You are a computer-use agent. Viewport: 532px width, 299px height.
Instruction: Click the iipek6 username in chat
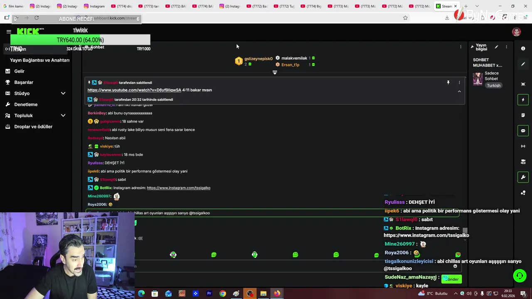click(93, 171)
